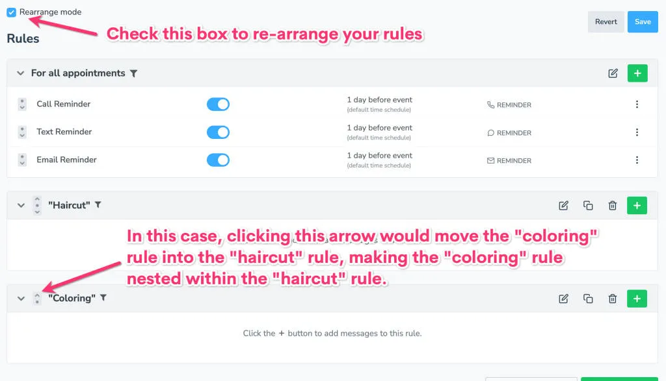Disable the Text Reminder toggle
The width and height of the screenshot is (666, 381).
[218, 132]
